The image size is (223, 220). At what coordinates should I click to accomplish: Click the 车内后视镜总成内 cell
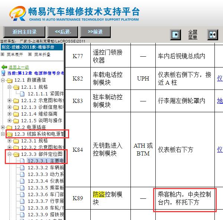point(185,56)
